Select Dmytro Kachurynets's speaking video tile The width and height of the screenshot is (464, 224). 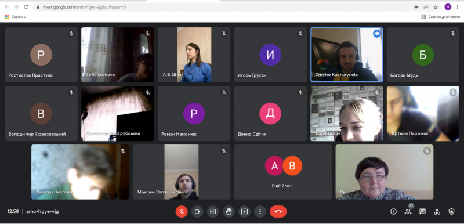(347, 55)
